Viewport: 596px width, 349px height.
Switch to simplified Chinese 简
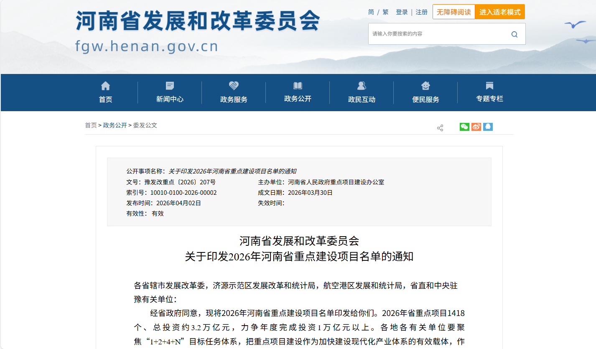(x=371, y=12)
